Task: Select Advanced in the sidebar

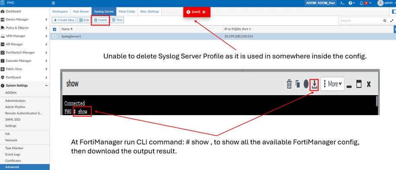Action: [x=25, y=167]
